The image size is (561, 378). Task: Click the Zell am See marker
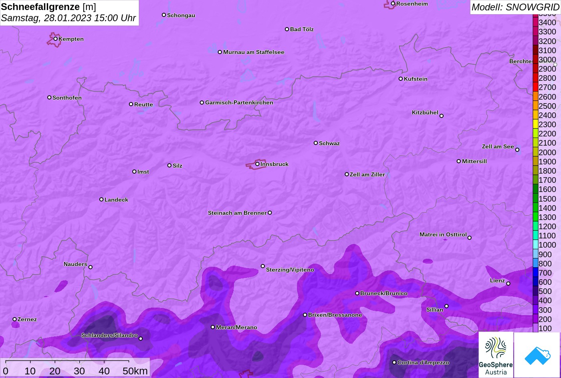[x=517, y=150]
